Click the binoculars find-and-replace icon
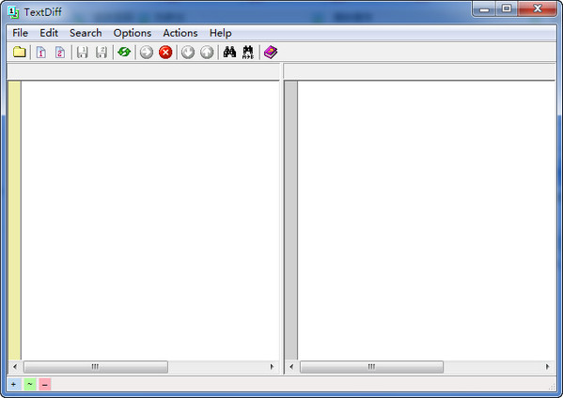Image resolution: width=563 pixels, height=398 pixels. point(248,53)
